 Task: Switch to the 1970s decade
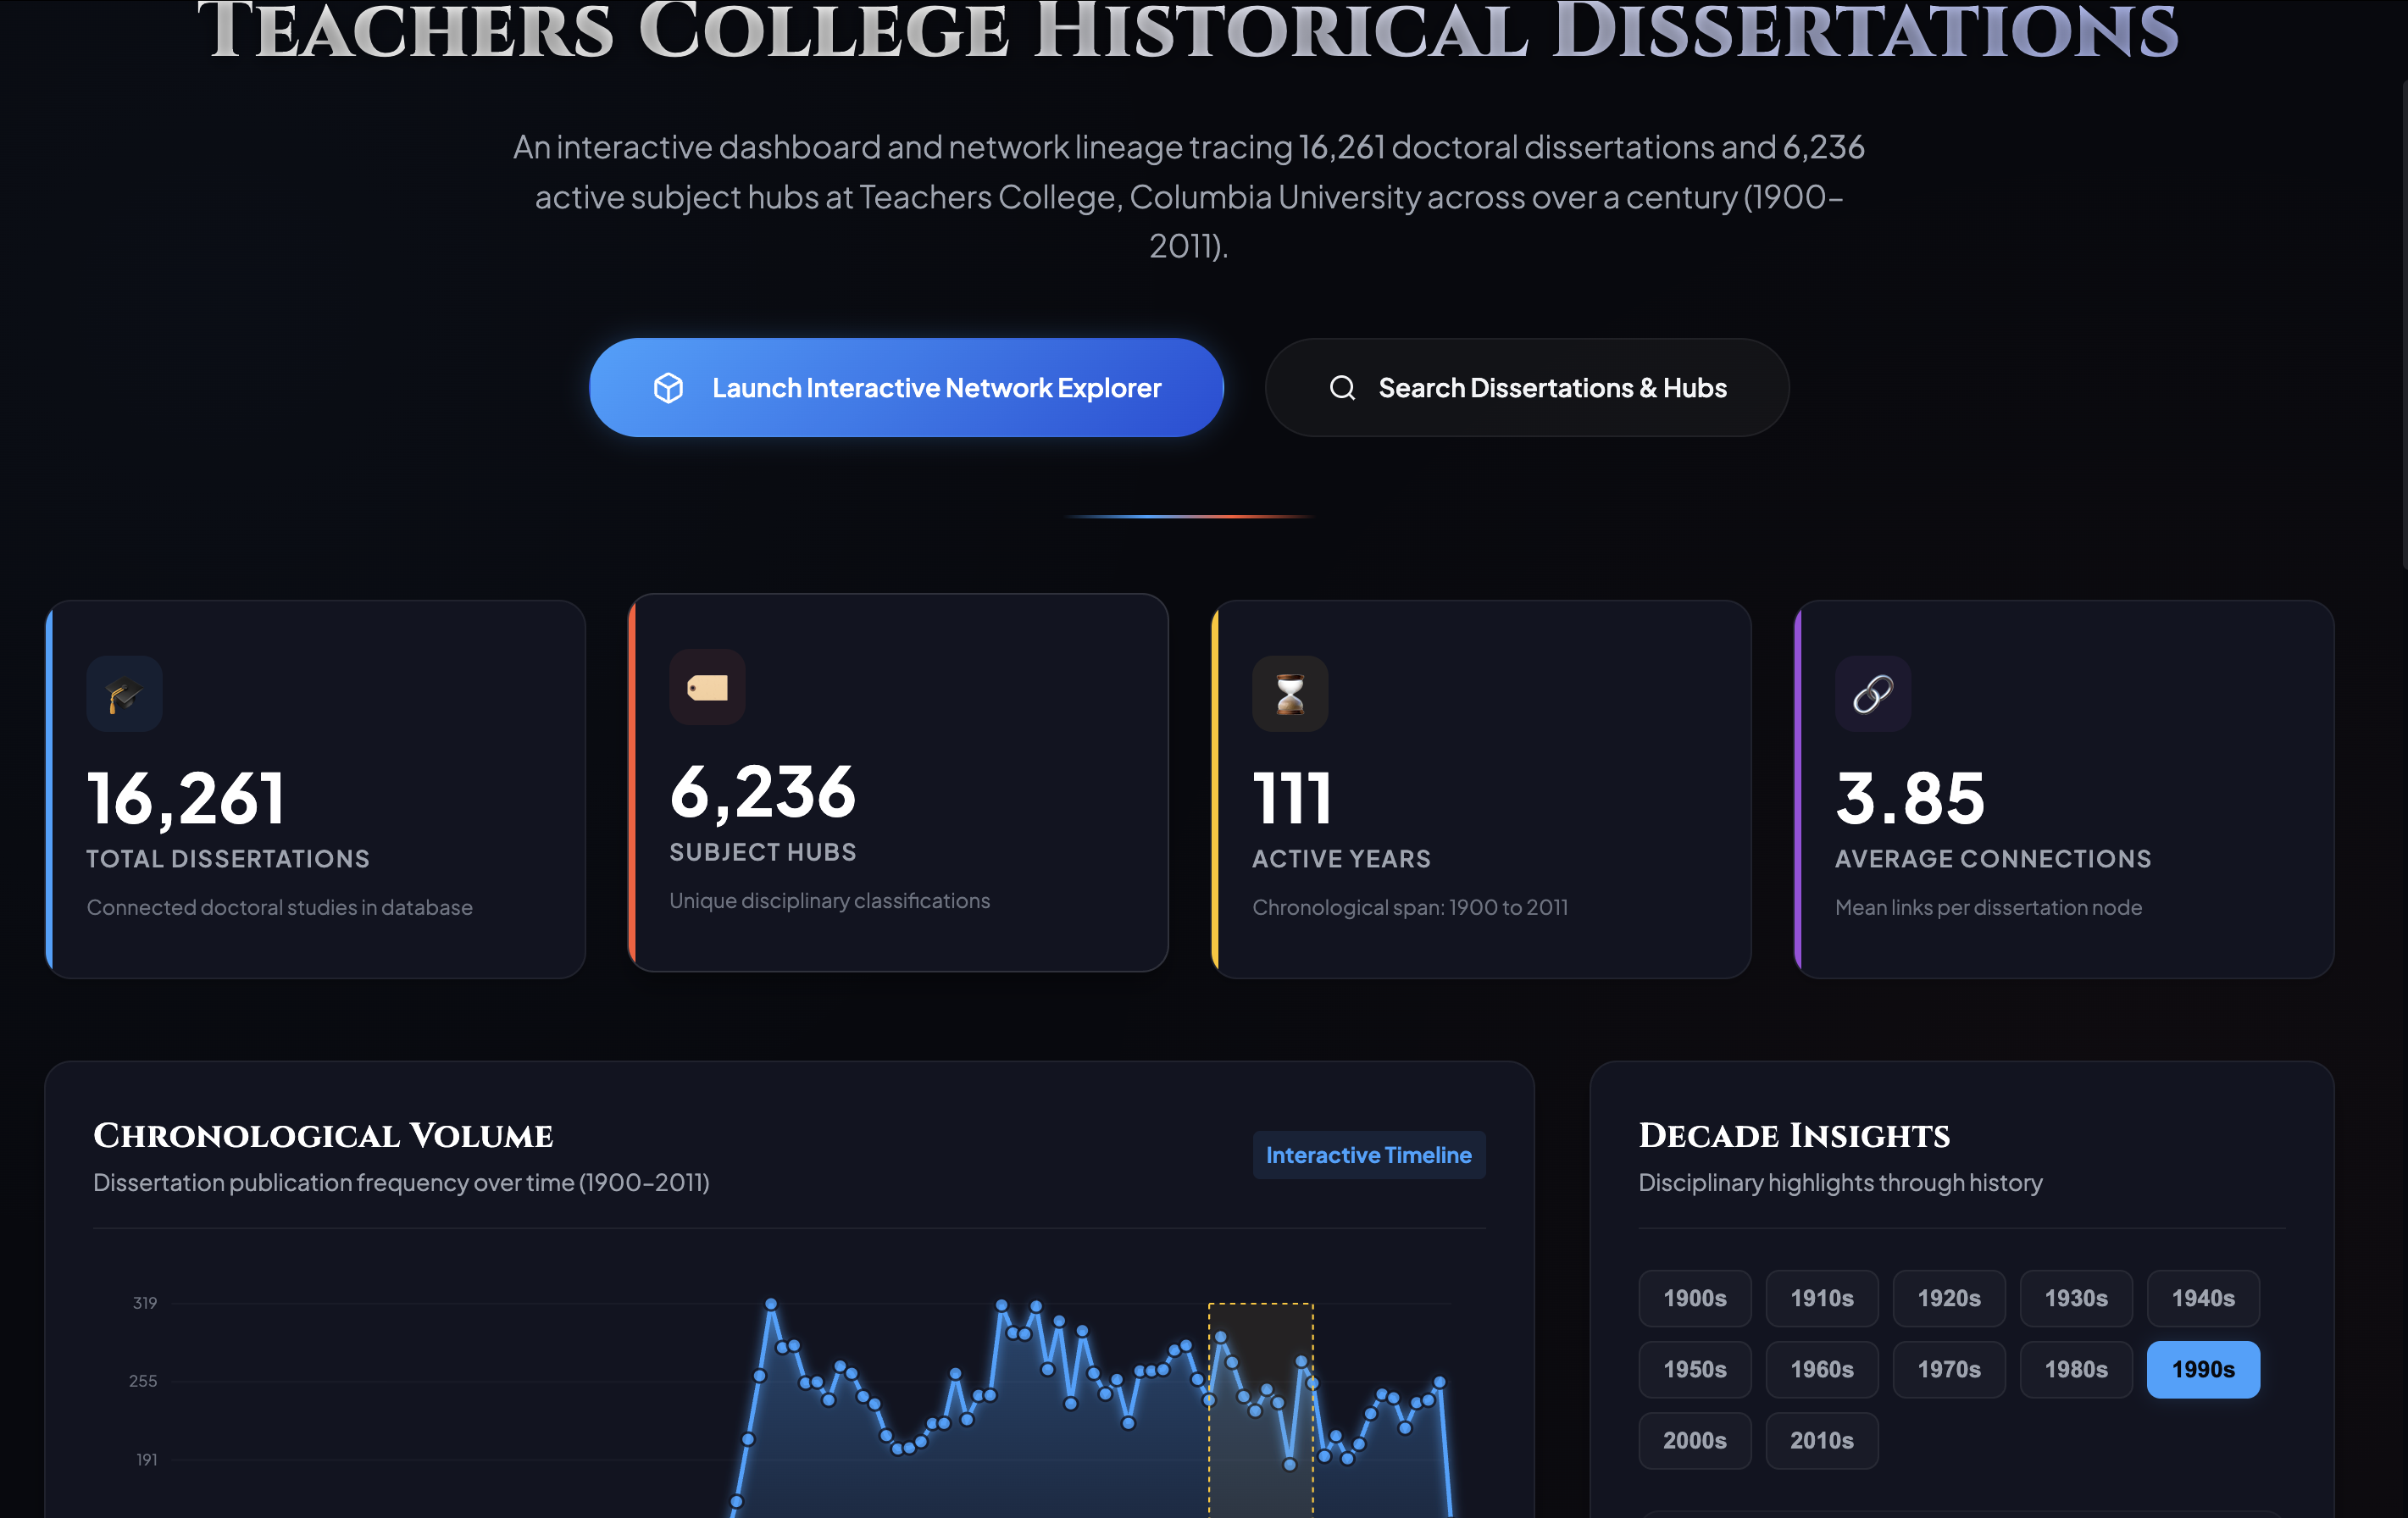pyautogui.click(x=1949, y=1369)
